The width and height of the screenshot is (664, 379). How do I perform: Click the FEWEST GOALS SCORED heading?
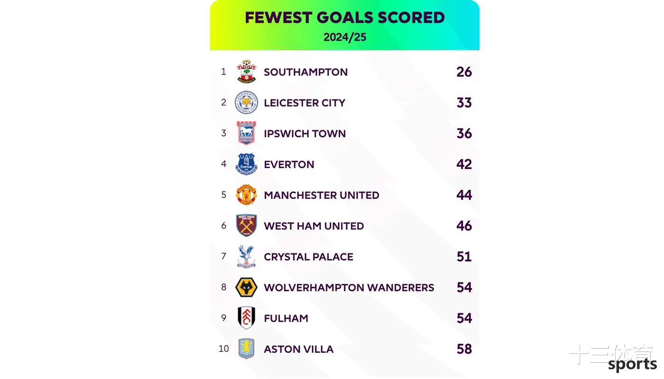point(345,18)
